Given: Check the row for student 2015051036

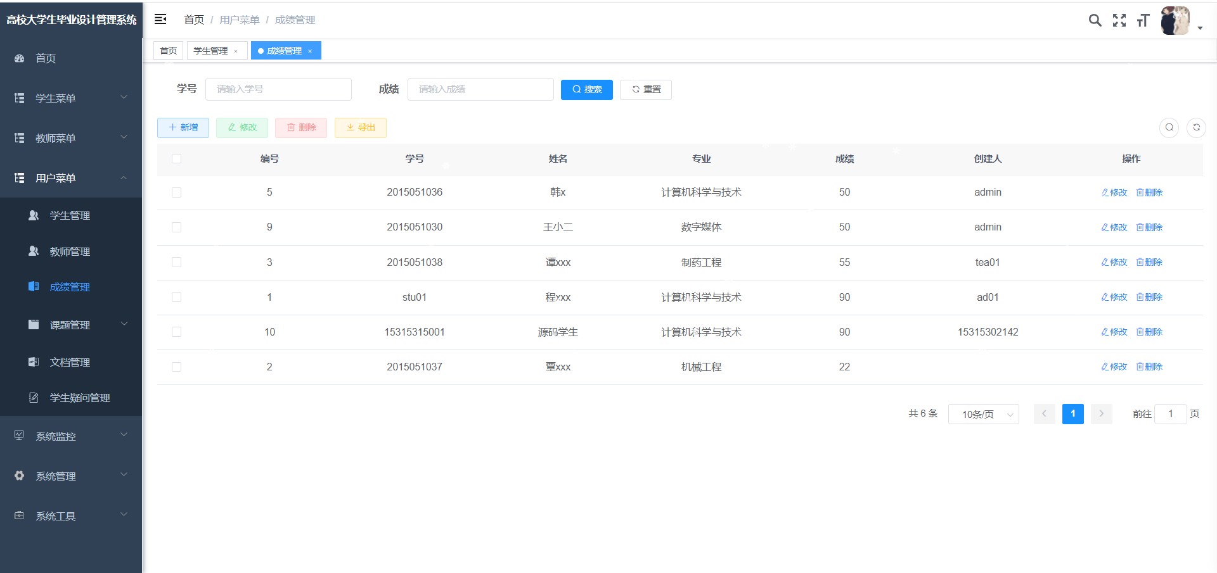Looking at the screenshot, I should click(176, 192).
